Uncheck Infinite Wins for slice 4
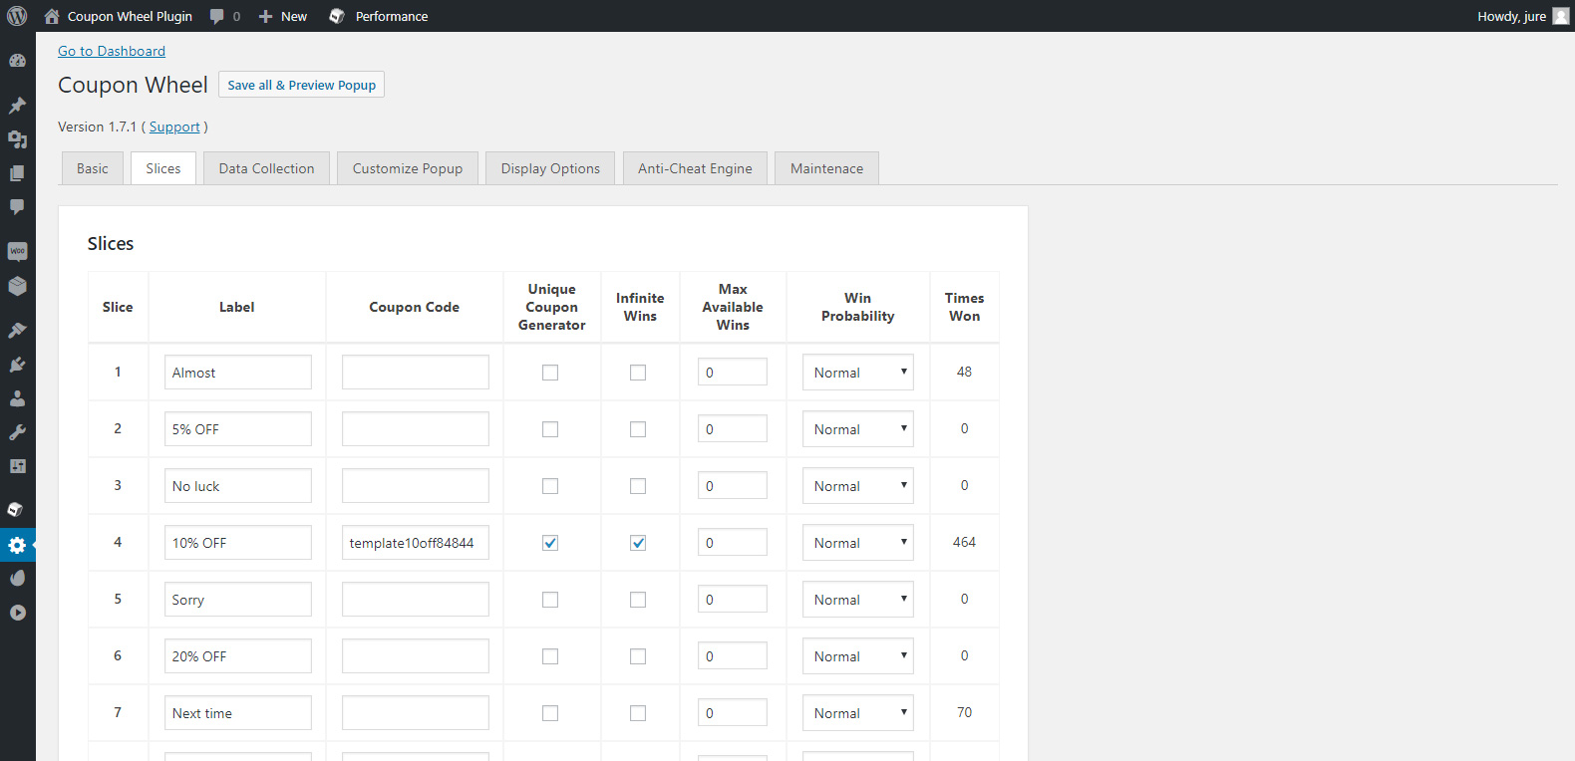This screenshot has height=761, width=1575. 638,543
